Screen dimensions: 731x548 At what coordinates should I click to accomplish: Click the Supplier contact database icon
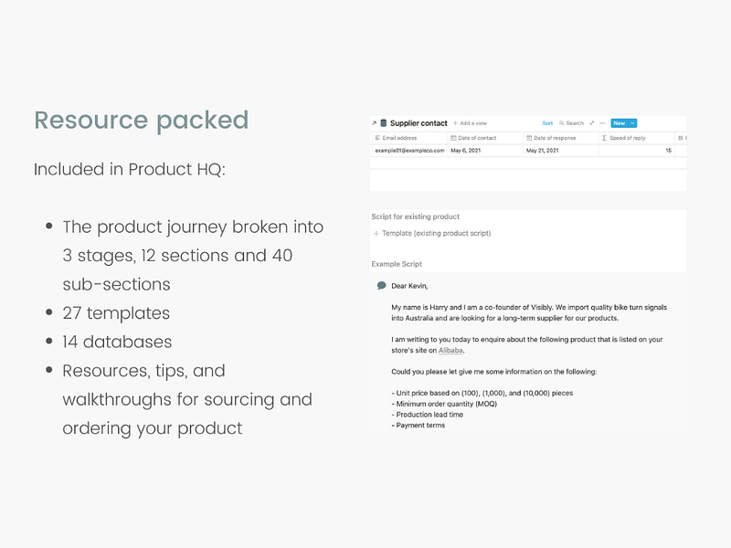coord(382,121)
